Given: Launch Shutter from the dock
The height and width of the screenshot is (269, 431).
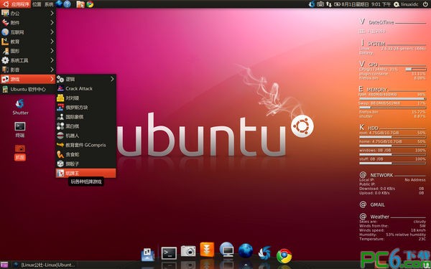Looking at the screenshot, I should coord(265,253).
